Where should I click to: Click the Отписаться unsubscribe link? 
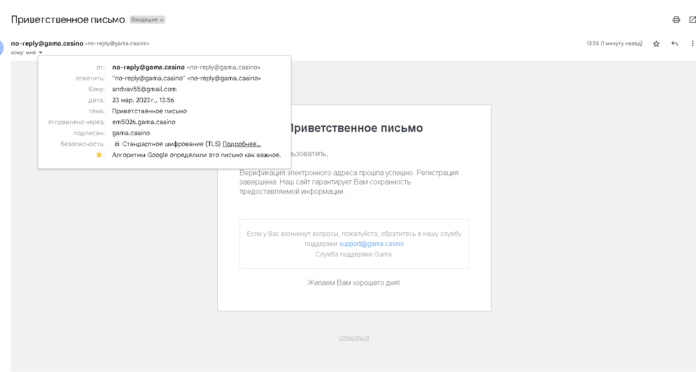click(354, 338)
